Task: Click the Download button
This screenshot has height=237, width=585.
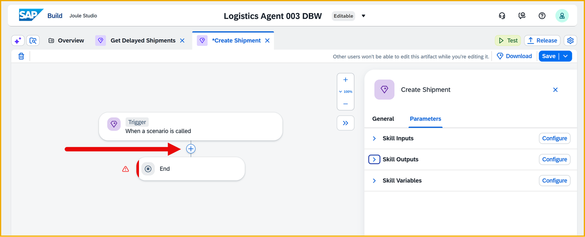Action: tap(514, 56)
